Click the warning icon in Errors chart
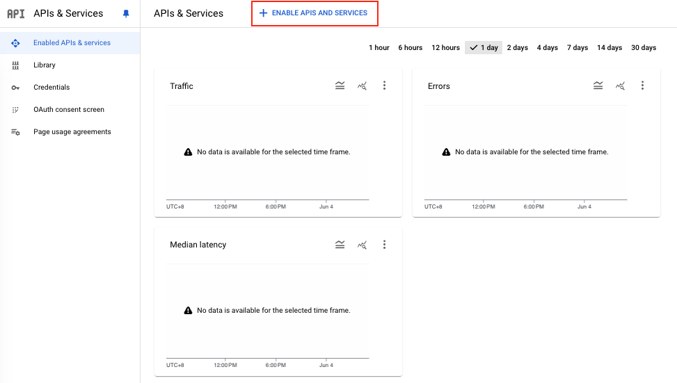The width and height of the screenshot is (677, 383). [x=447, y=152]
